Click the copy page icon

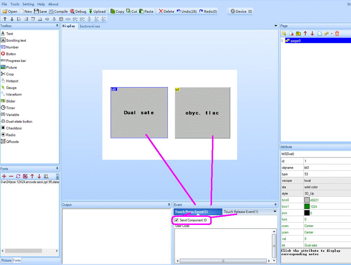point(319,33)
